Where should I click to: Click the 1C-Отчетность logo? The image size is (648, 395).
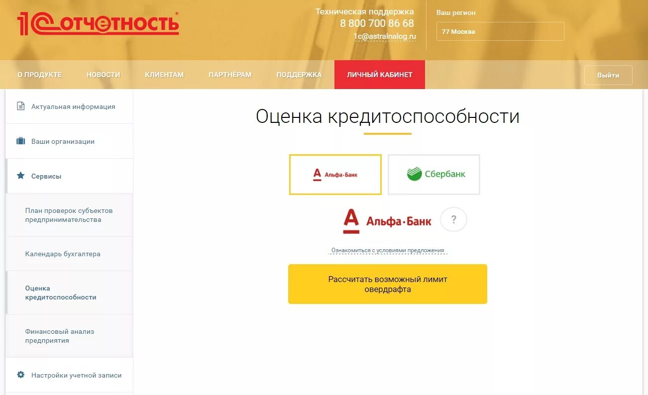point(98,23)
